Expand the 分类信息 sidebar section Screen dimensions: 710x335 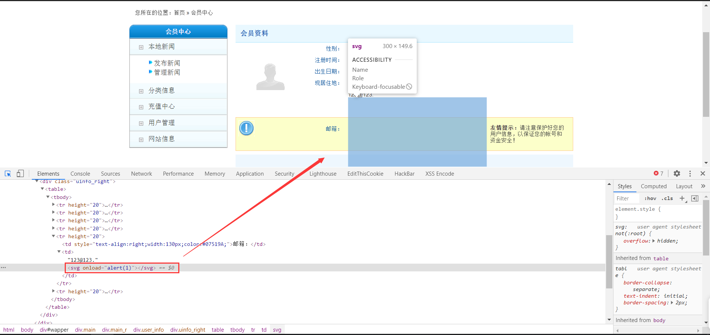pyautogui.click(x=161, y=91)
